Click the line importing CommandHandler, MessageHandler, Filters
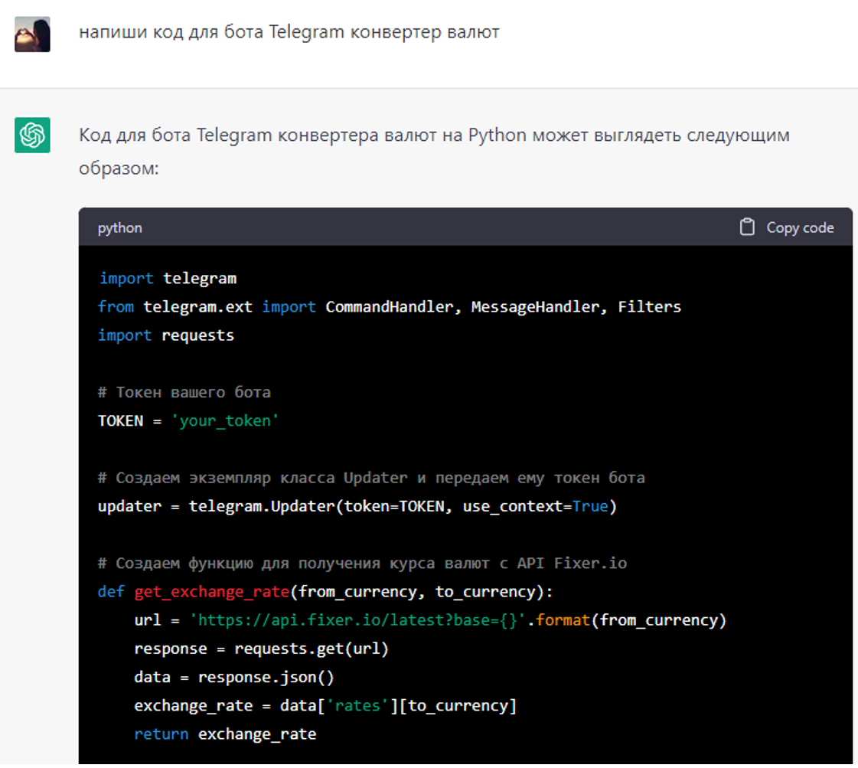 390,306
